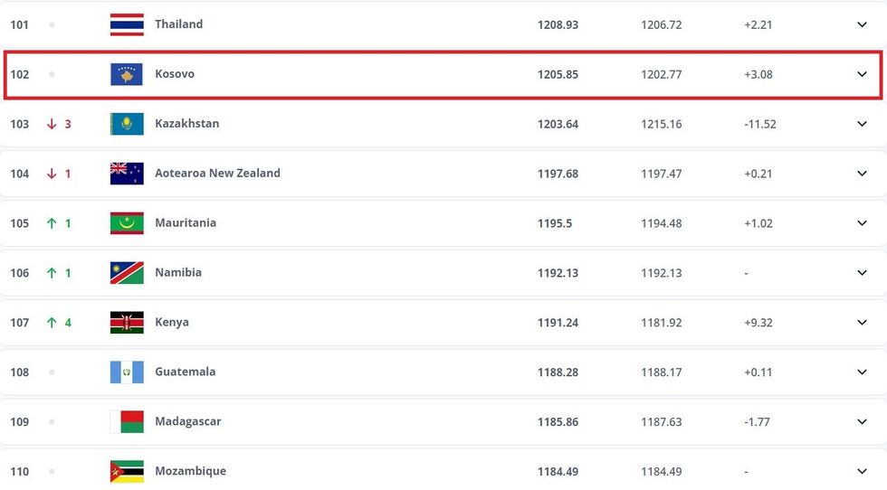Open the Madagascar team link
This screenshot has height=490, width=887.
(x=188, y=421)
